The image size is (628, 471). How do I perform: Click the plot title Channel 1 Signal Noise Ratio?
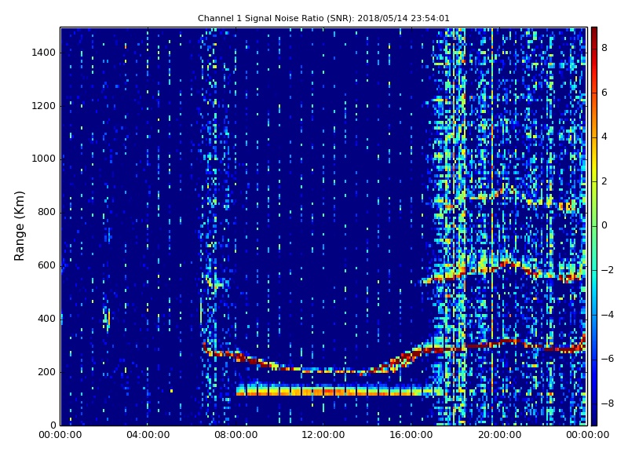323,18
